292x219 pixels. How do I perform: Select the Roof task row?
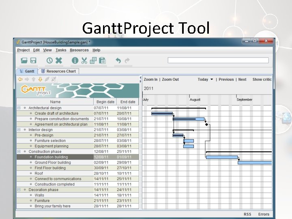click(x=77, y=173)
